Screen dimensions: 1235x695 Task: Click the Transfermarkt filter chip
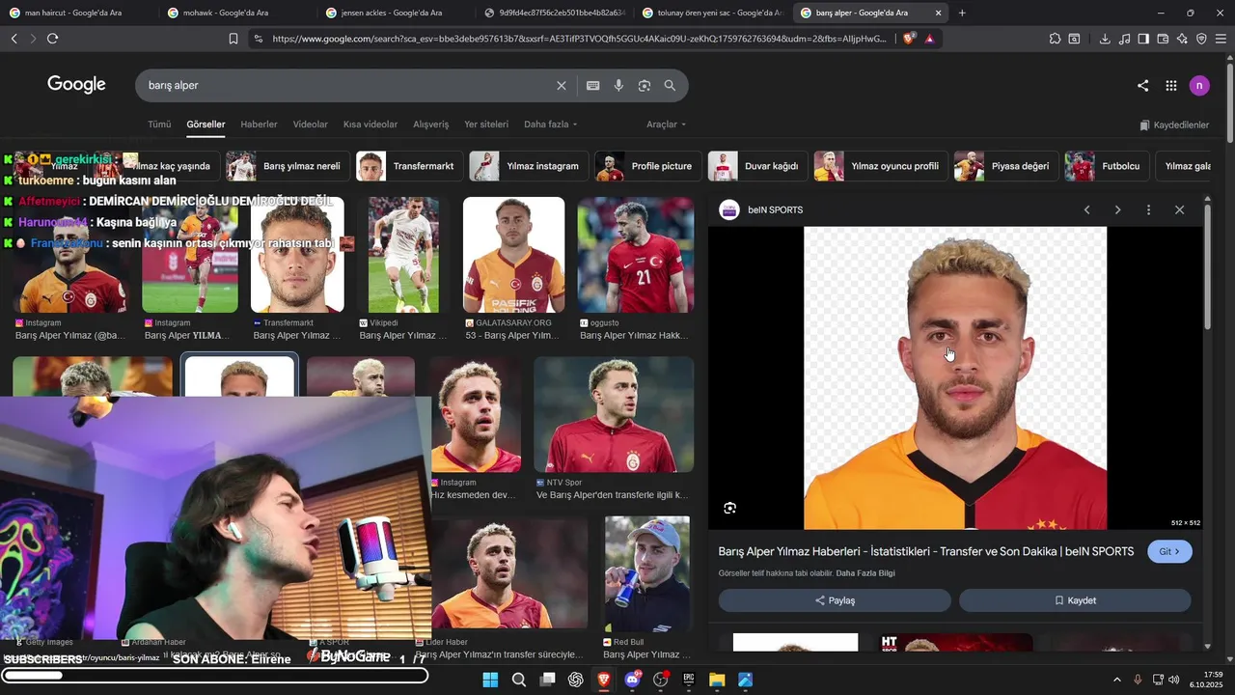[409, 166]
